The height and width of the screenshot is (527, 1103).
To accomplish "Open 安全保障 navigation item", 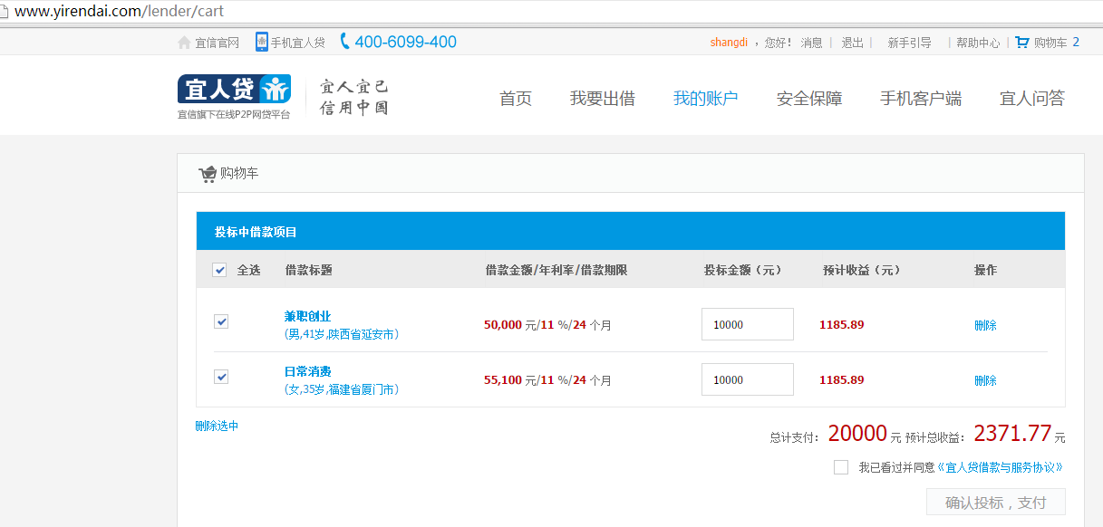I will tap(809, 99).
